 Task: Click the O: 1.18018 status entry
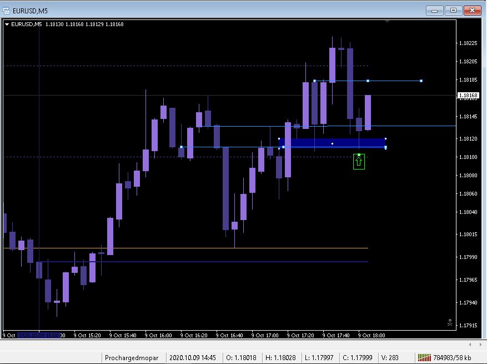point(242,358)
